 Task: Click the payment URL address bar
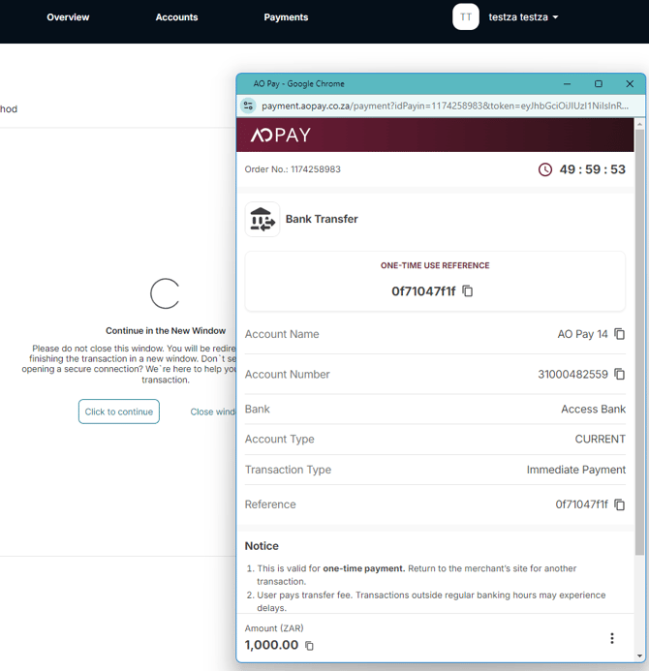(446, 106)
